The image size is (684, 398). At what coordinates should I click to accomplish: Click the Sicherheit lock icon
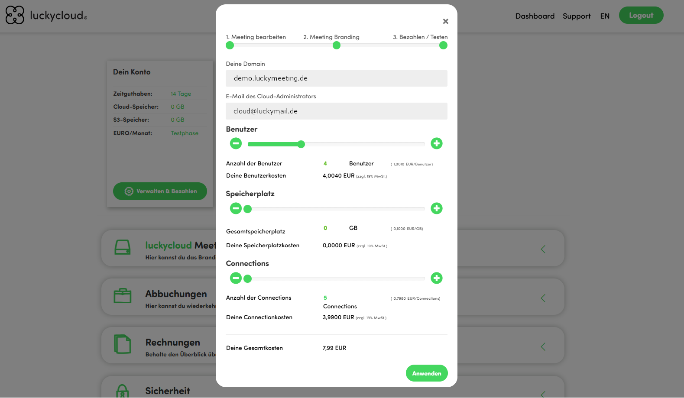tap(122, 391)
